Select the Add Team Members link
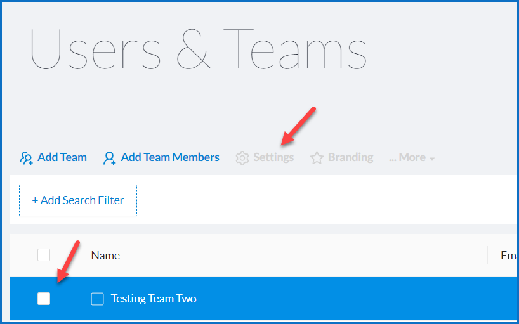The height and width of the screenshot is (324, 519). (170, 157)
